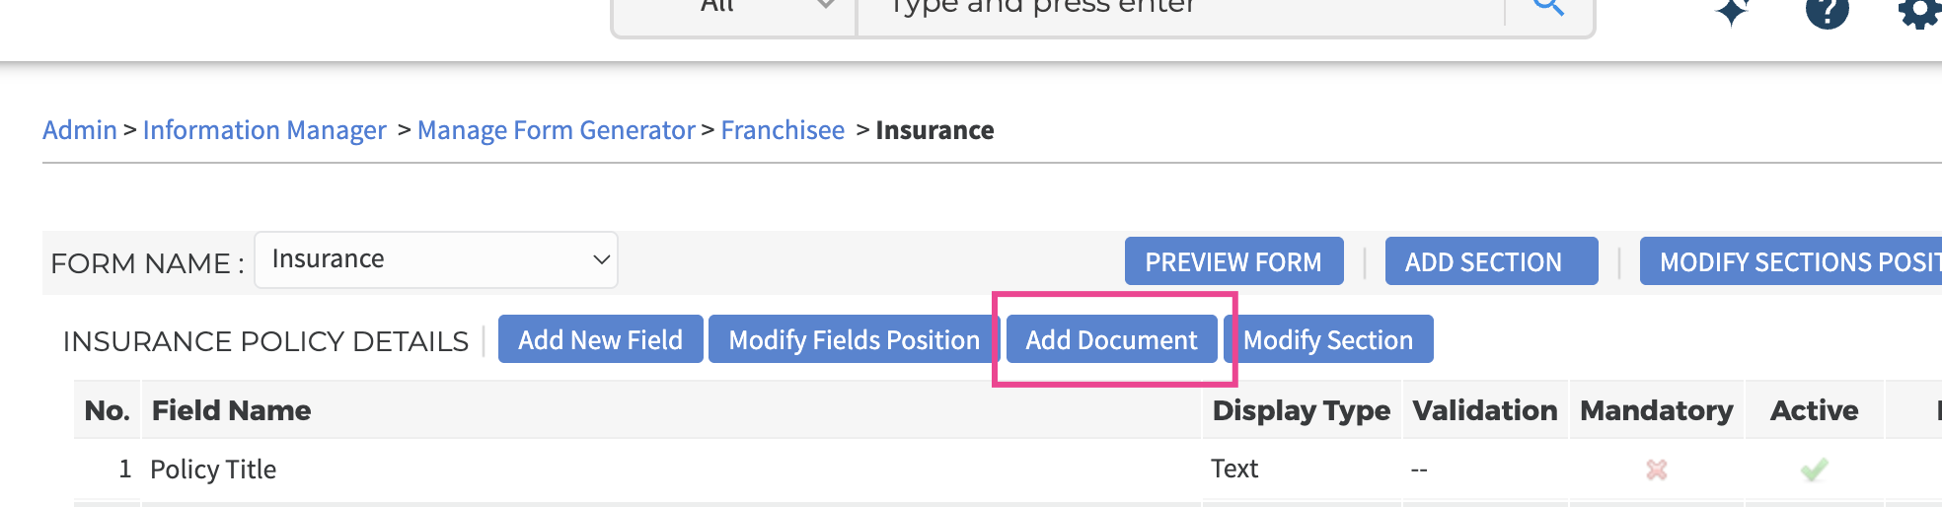
Task: Return to the Franchisee breadcrumb page
Action: tap(783, 130)
